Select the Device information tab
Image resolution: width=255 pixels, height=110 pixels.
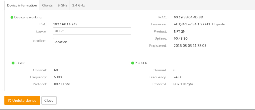[x=22, y=5]
